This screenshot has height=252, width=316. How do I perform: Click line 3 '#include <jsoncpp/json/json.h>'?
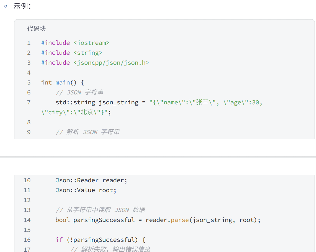(95, 63)
